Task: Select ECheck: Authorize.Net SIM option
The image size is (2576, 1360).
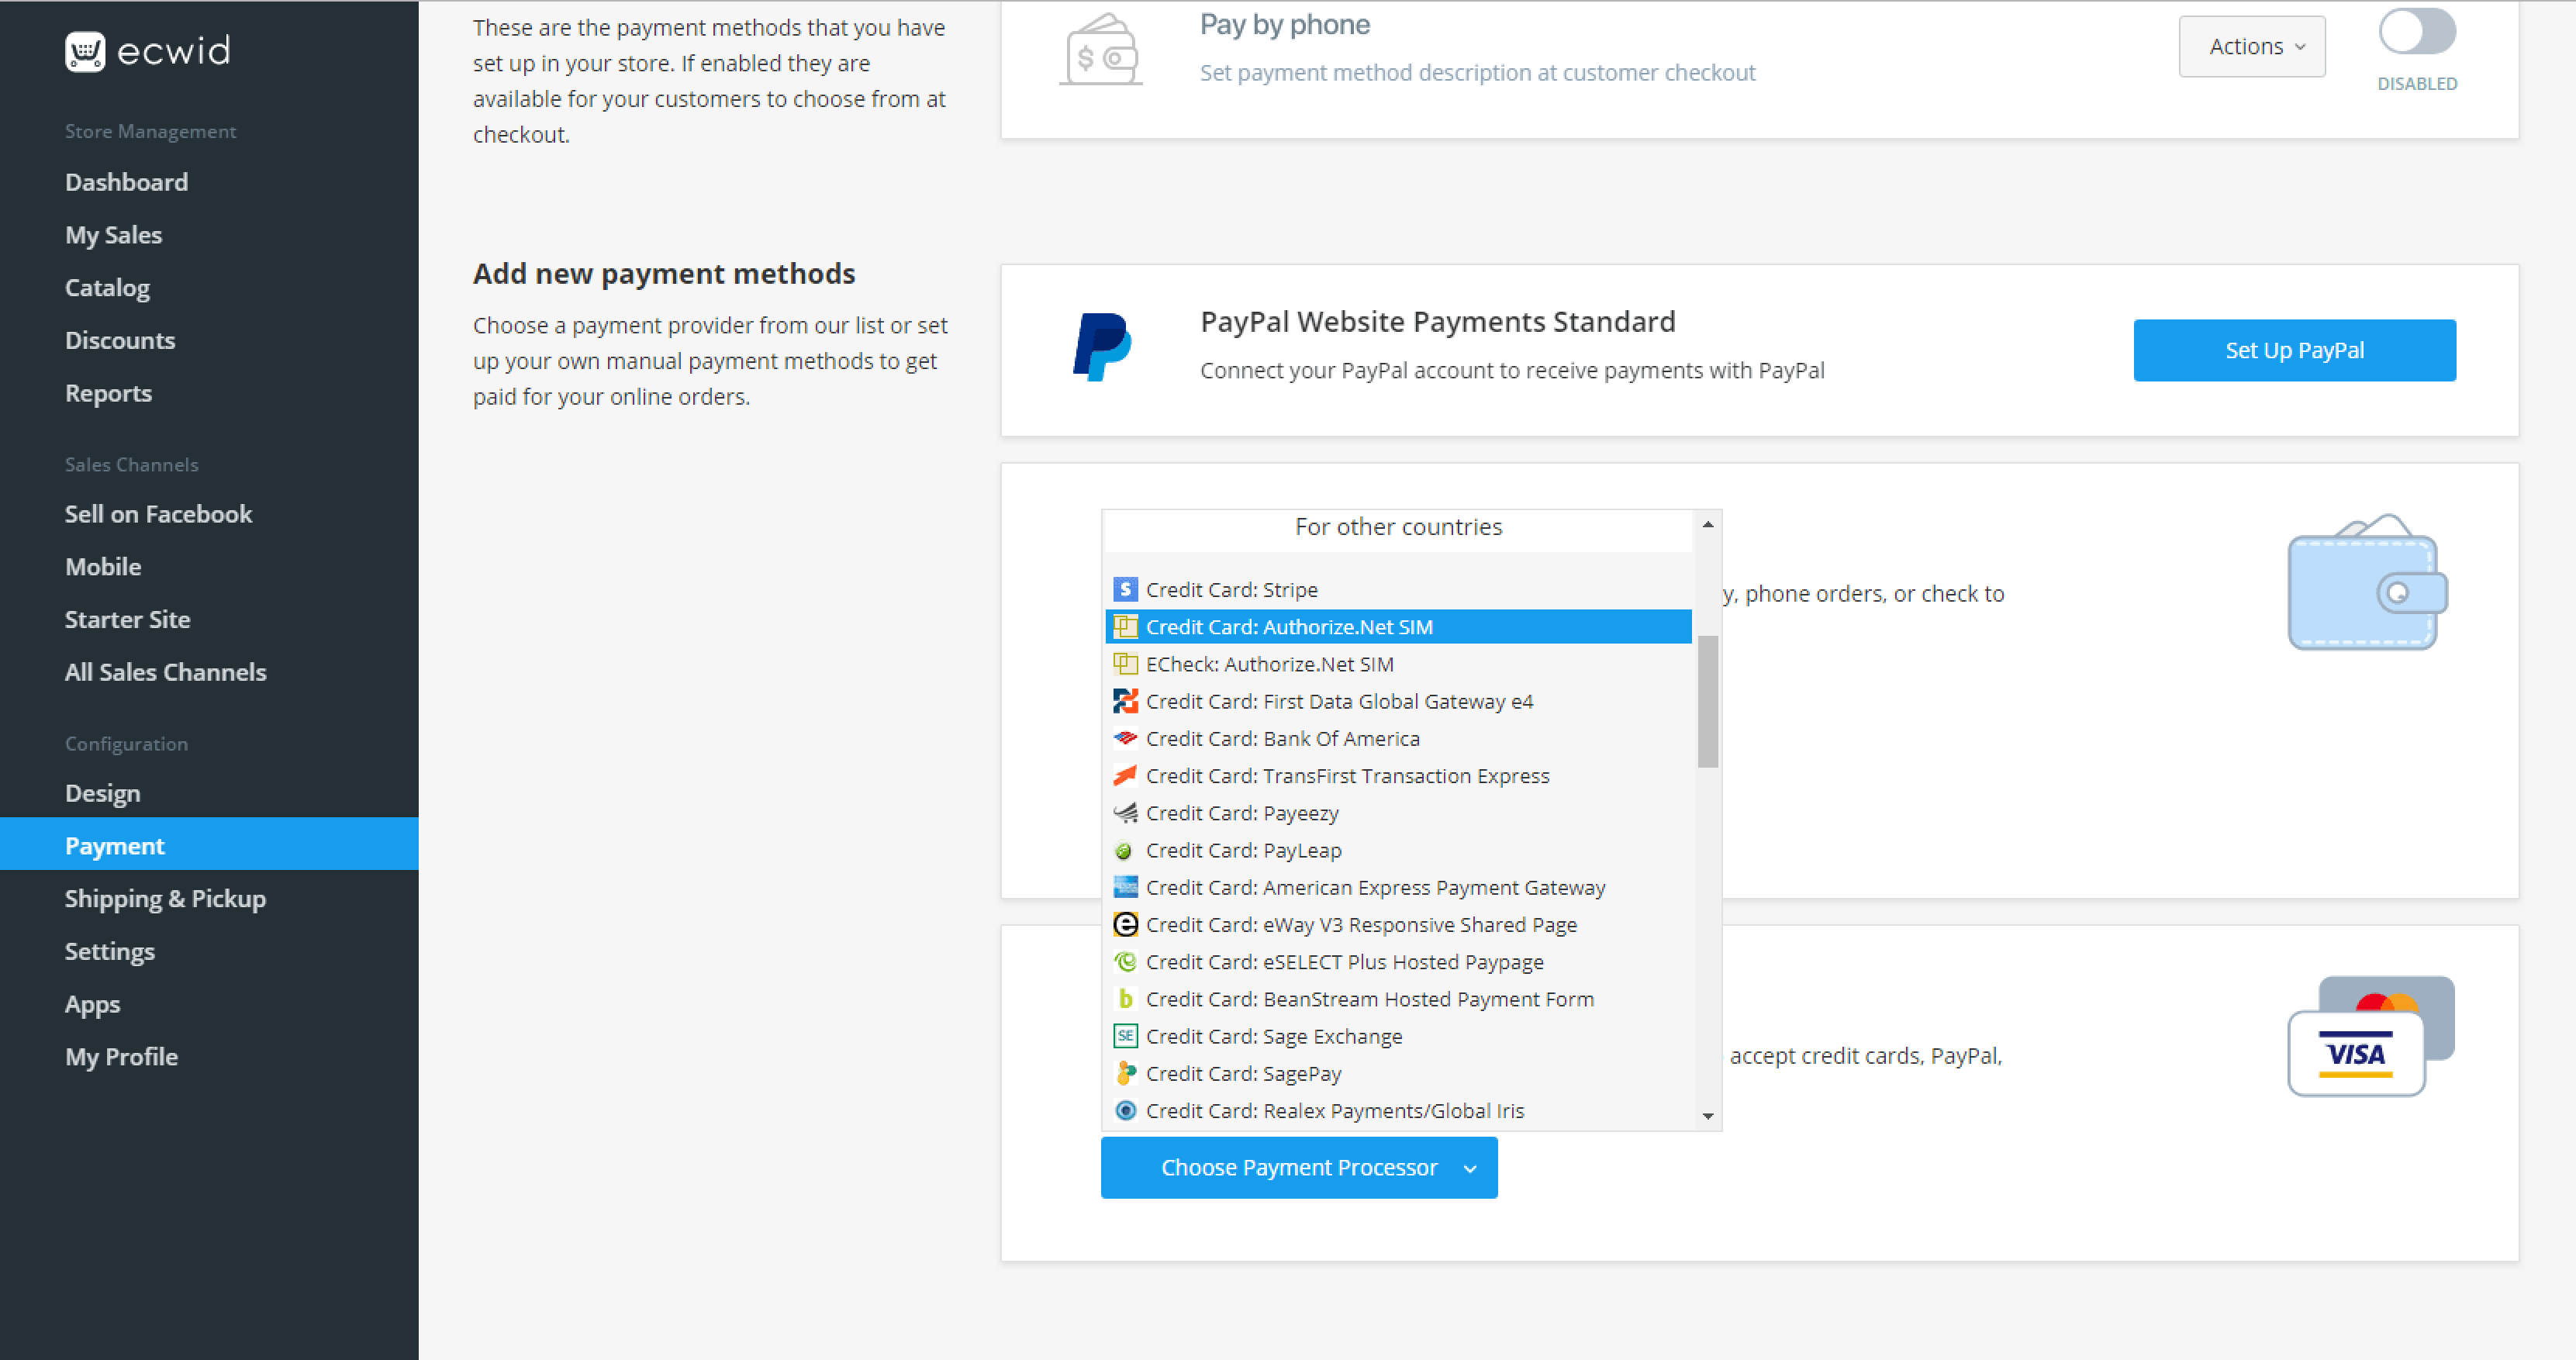Action: pyautogui.click(x=1398, y=664)
